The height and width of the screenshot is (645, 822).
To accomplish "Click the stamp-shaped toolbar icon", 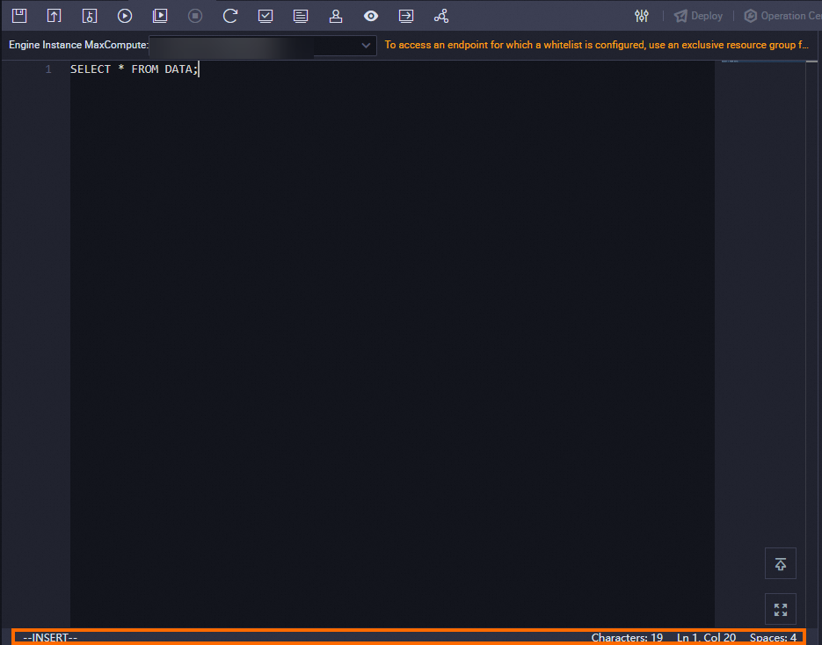I will pyautogui.click(x=336, y=16).
